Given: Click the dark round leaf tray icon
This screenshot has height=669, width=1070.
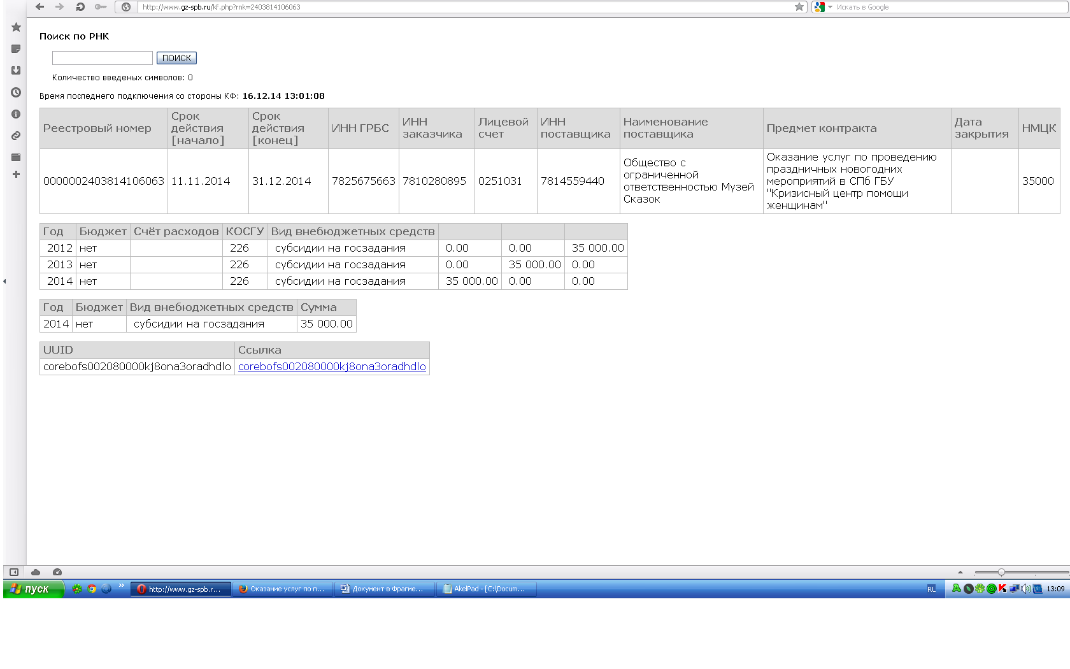Looking at the screenshot, I should click(968, 589).
